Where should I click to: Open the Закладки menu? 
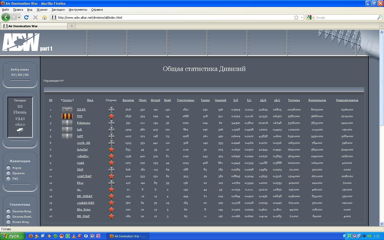tap(58, 10)
